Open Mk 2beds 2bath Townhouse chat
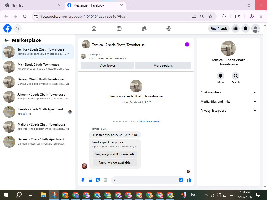Viewport: 267px width, 200px height. pyautogui.click(x=38, y=67)
